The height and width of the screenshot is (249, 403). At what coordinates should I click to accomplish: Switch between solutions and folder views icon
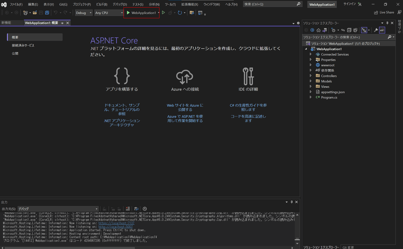[x=325, y=30]
